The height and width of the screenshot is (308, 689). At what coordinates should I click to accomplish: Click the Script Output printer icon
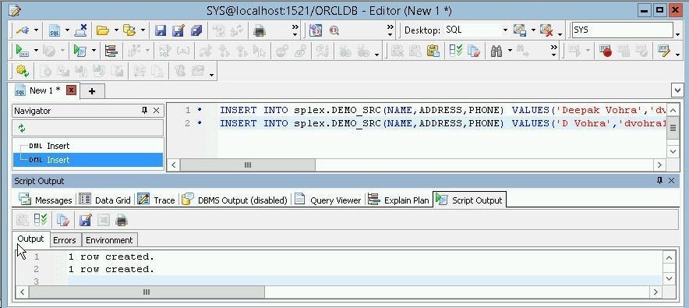click(x=122, y=220)
